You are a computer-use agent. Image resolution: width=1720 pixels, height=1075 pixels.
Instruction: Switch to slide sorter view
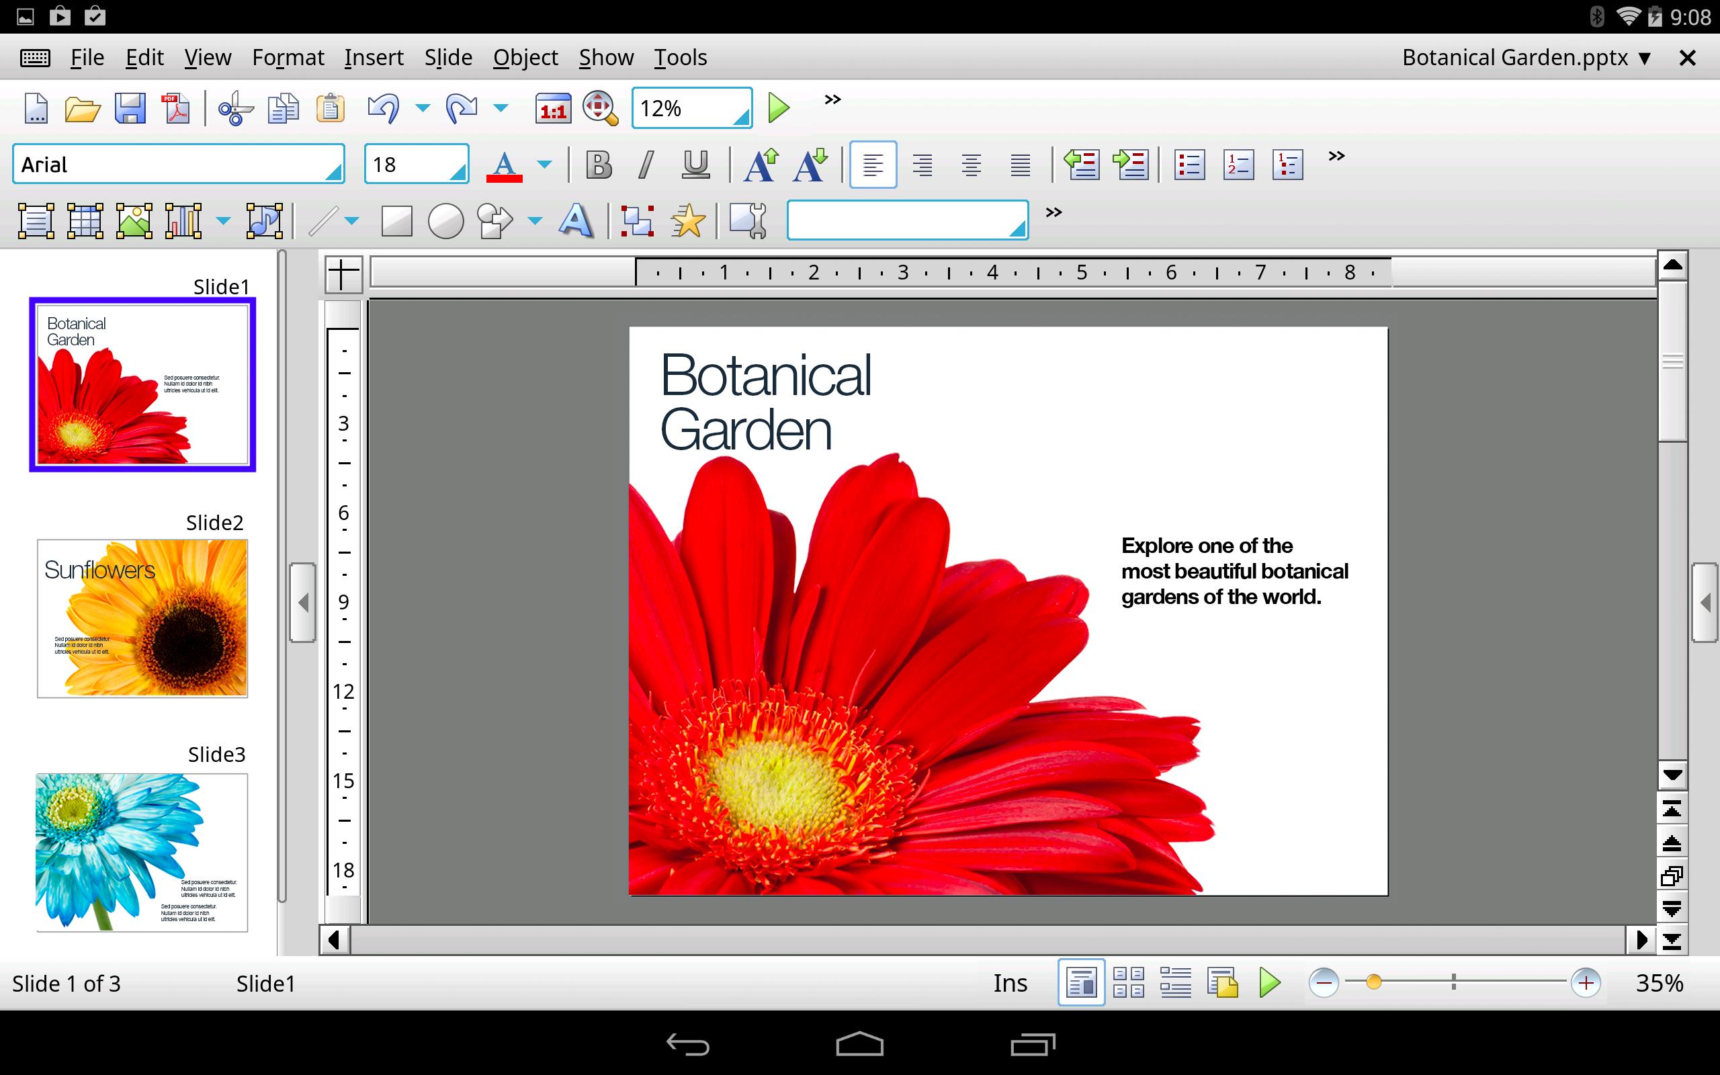click(x=1129, y=982)
